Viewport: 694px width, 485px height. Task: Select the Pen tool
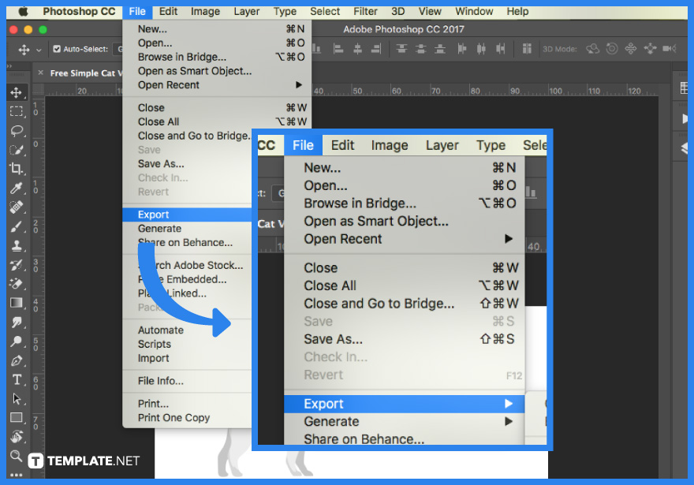point(16,360)
